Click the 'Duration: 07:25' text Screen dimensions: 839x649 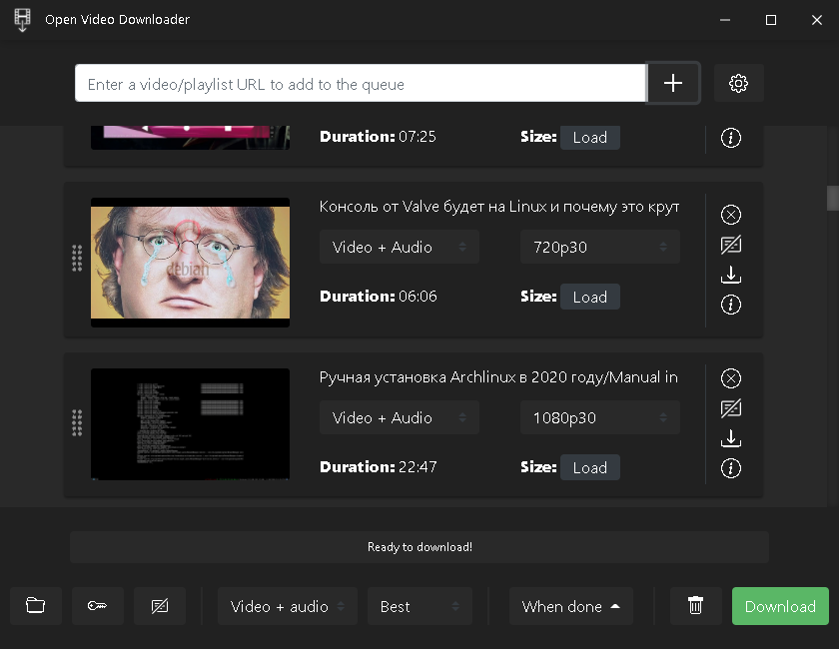point(378,137)
